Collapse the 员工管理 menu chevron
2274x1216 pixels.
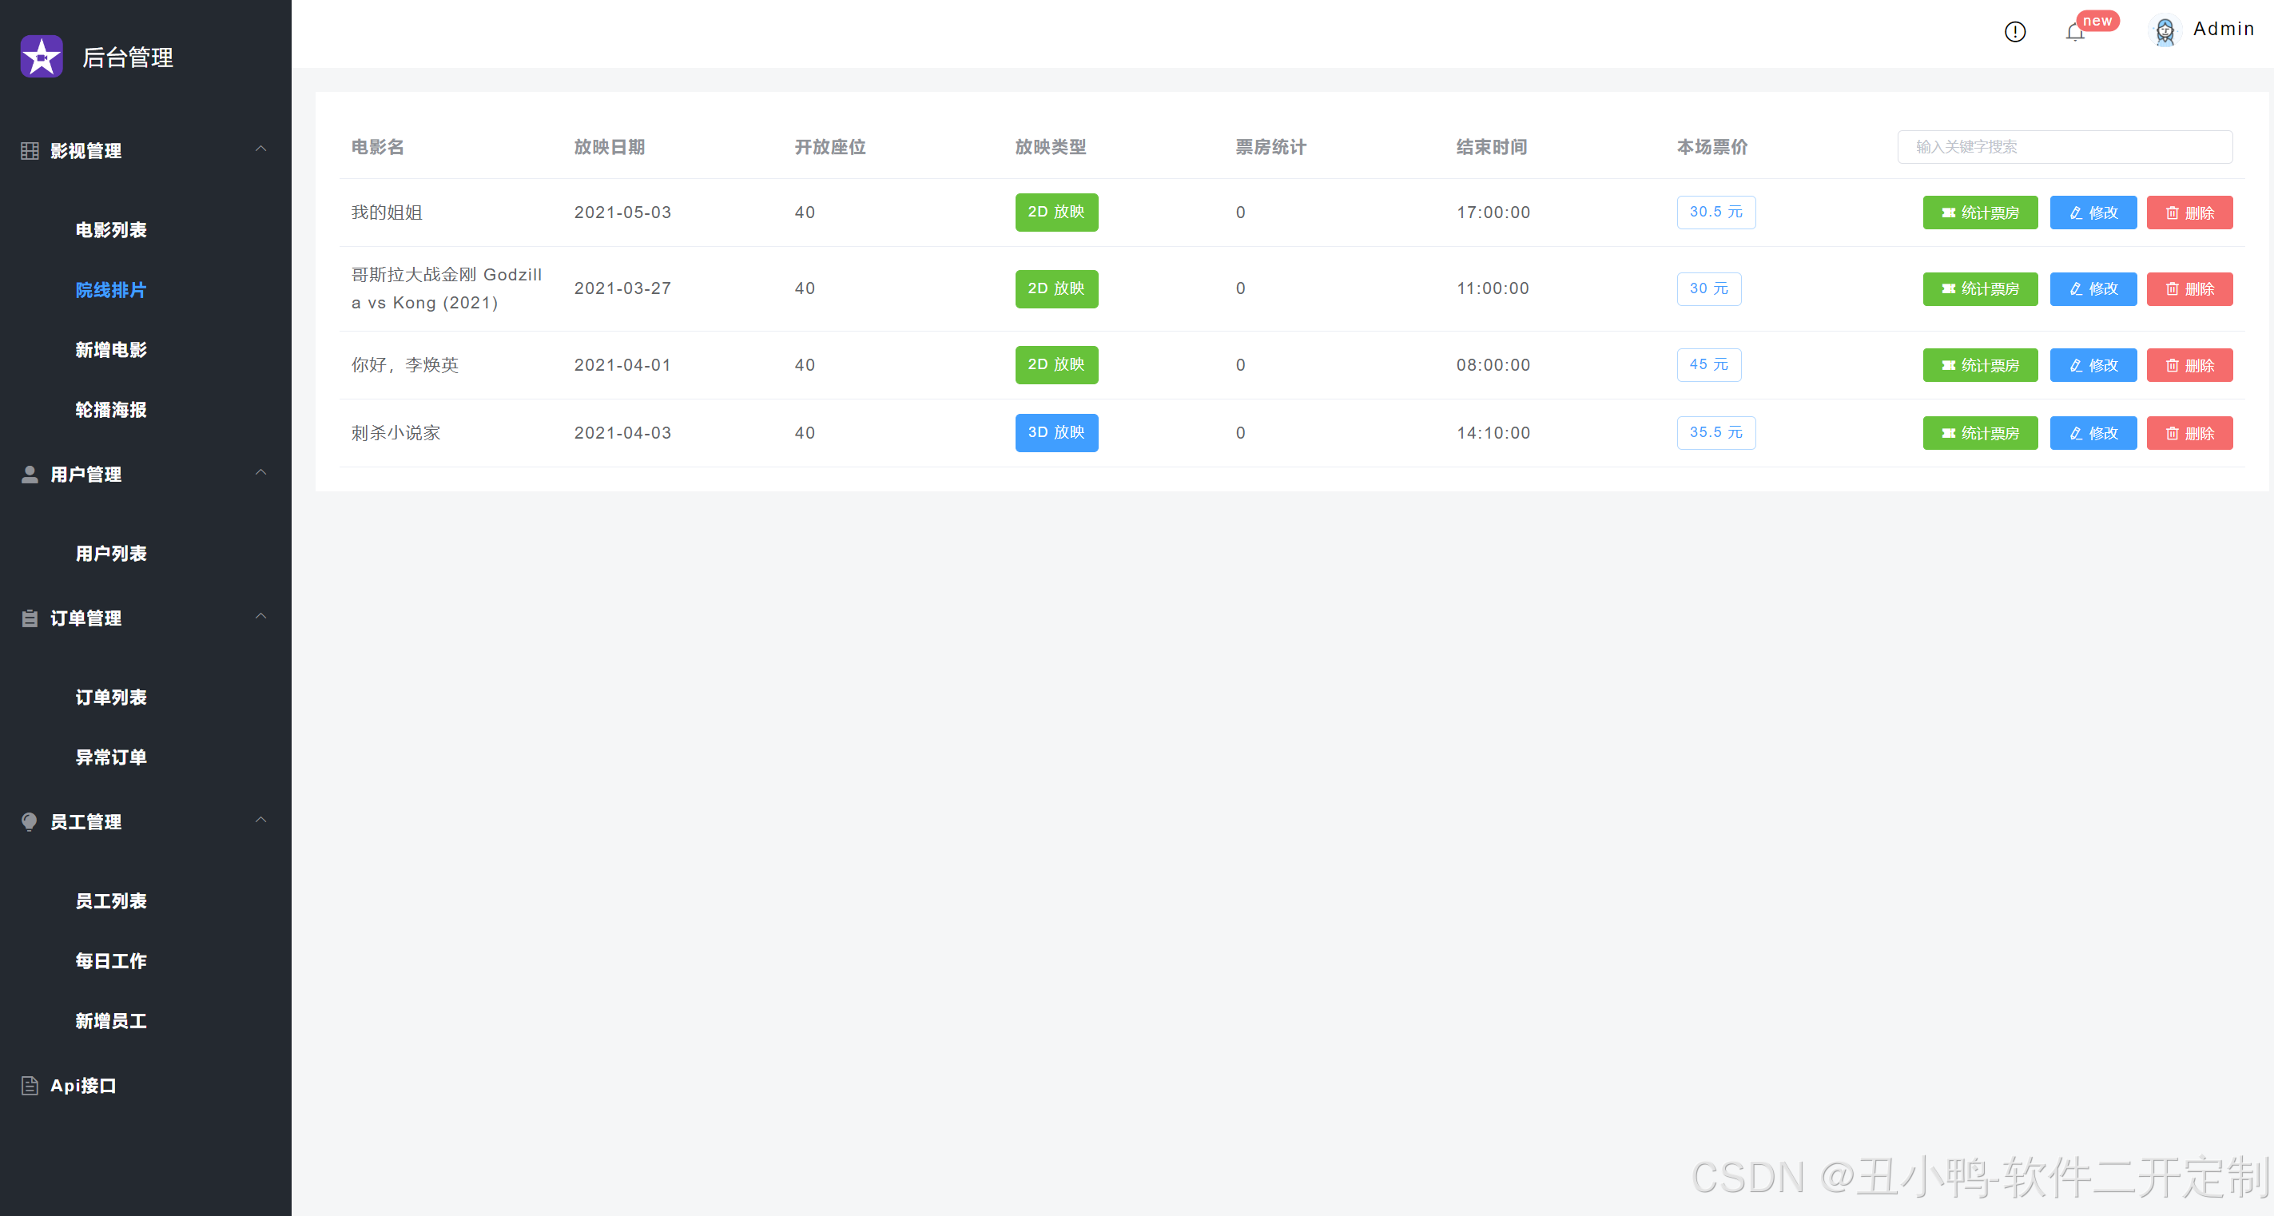point(260,821)
